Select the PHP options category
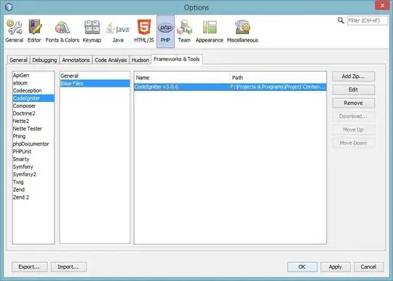 [165, 31]
